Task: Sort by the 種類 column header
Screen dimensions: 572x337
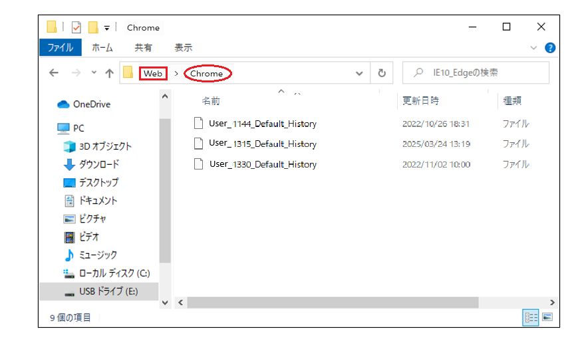Action: [x=512, y=100]
